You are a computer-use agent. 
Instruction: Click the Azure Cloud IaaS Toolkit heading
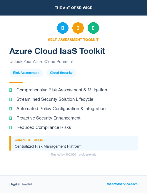57,51
